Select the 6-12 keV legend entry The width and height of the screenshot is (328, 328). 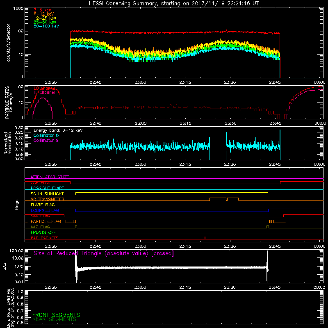(x=44, y=14)
